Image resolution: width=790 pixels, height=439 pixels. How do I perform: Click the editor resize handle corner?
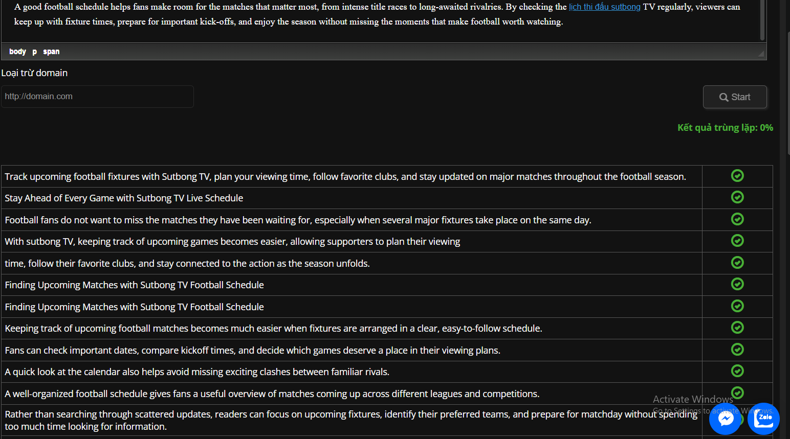pyautogui.click(x=761, y=53)
